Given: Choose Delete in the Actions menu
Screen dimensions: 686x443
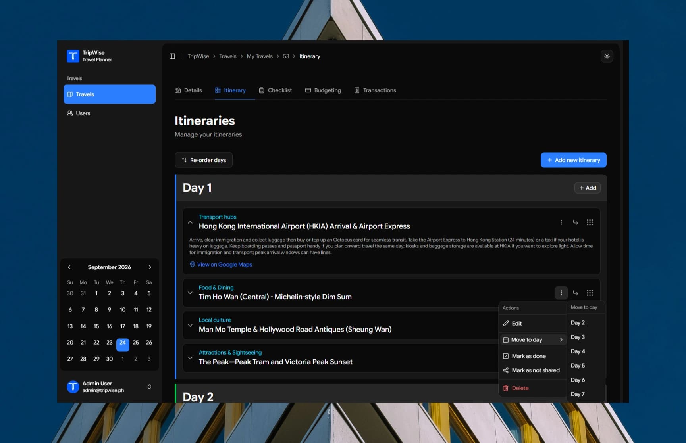Looking at the screenshot, I should [532, 388].
